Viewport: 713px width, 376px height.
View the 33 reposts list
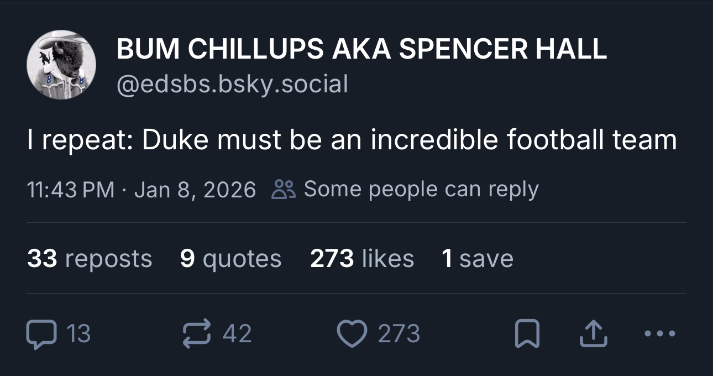90,259
